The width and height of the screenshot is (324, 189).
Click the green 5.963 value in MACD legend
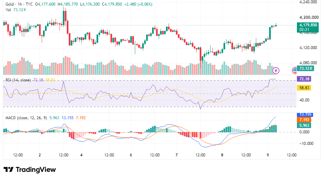pos(54,118)
